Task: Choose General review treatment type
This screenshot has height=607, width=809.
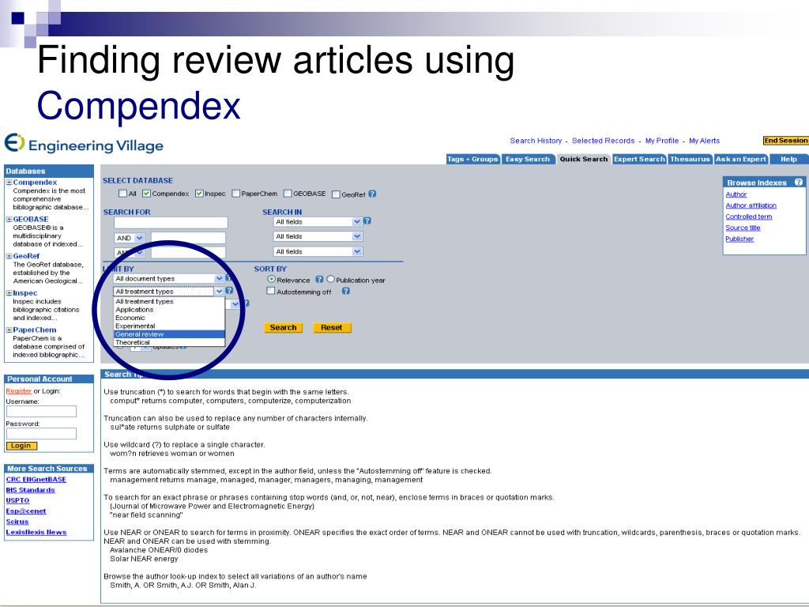Action: tap(169, 334)
